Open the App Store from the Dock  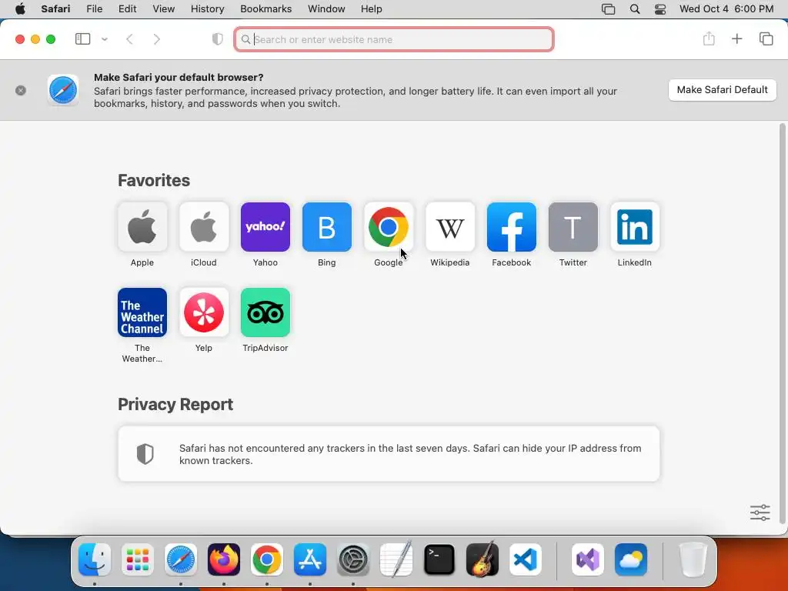310,559
